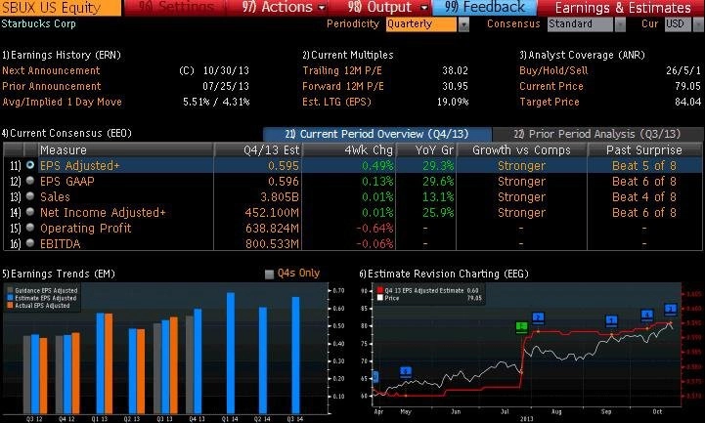Click the Guidance EPS Adjusted grey legend swatch
The height and width of the screenshot is (423, 705).
[x=11, y=290]
